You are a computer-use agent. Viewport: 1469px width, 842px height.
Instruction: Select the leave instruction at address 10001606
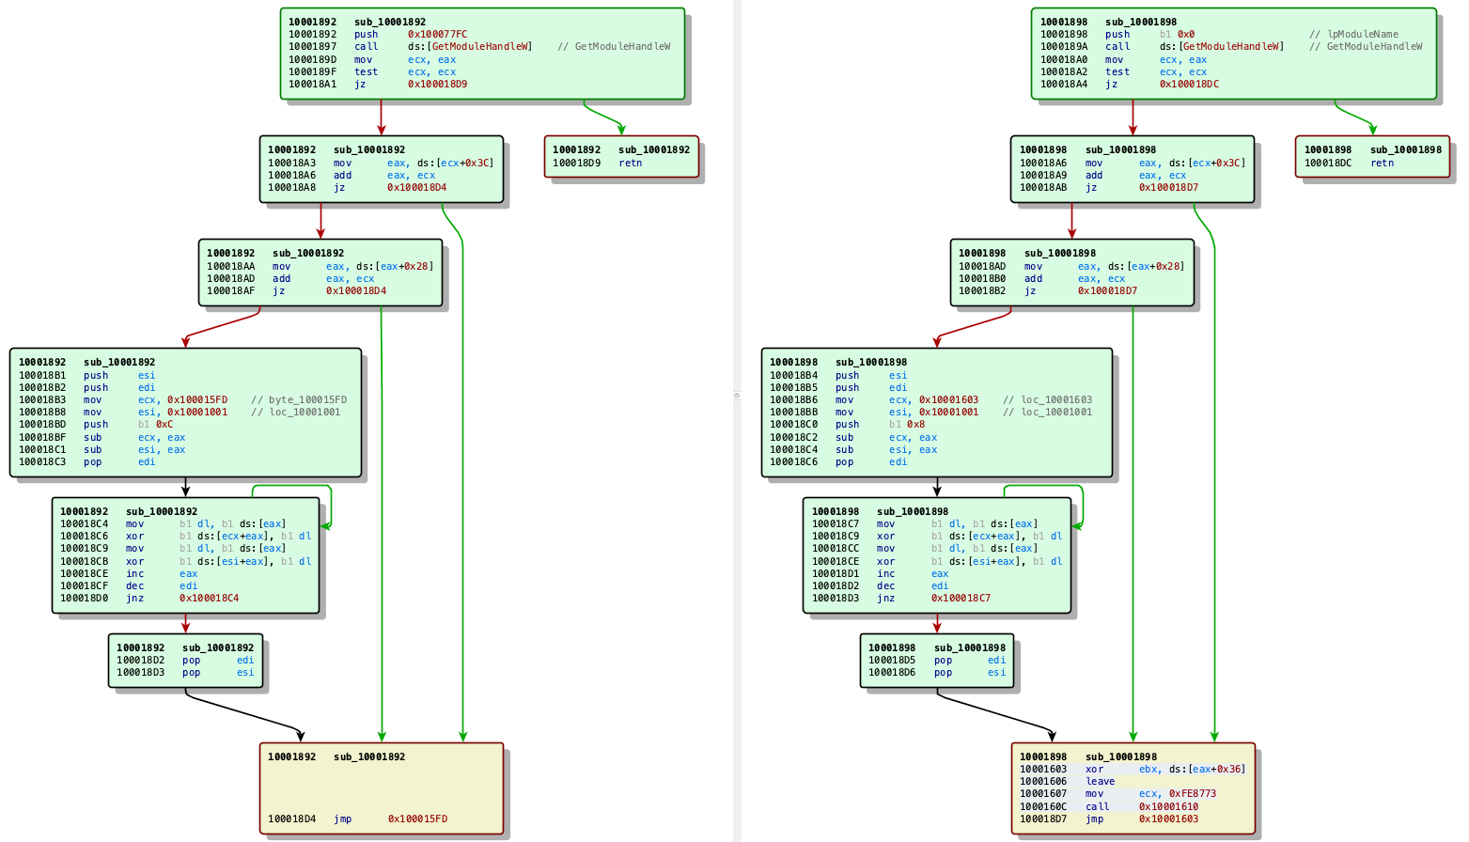coord(1068,781)
